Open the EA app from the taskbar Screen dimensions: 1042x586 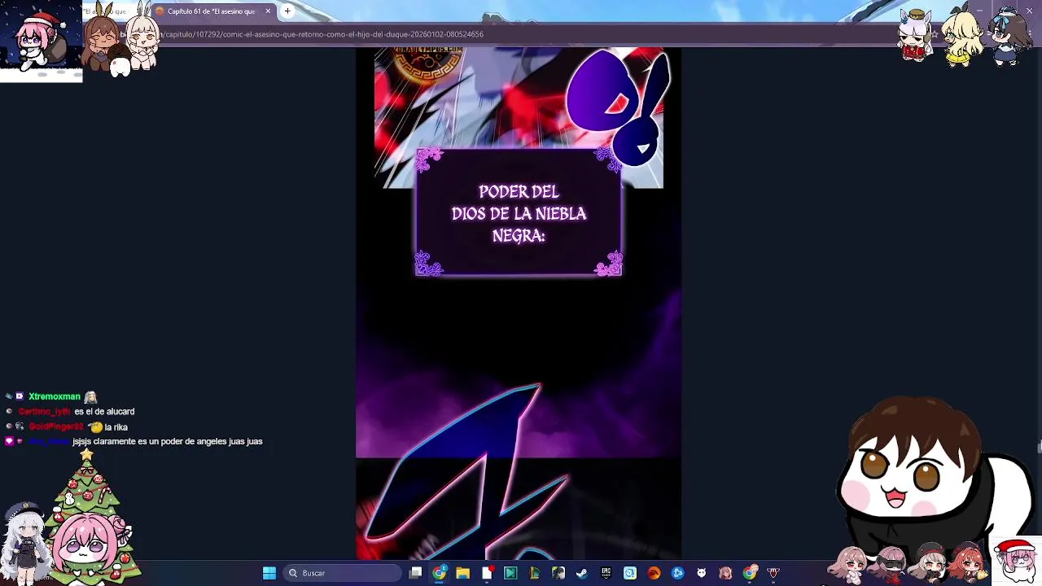pyautogui.click(x=654, y=573)
